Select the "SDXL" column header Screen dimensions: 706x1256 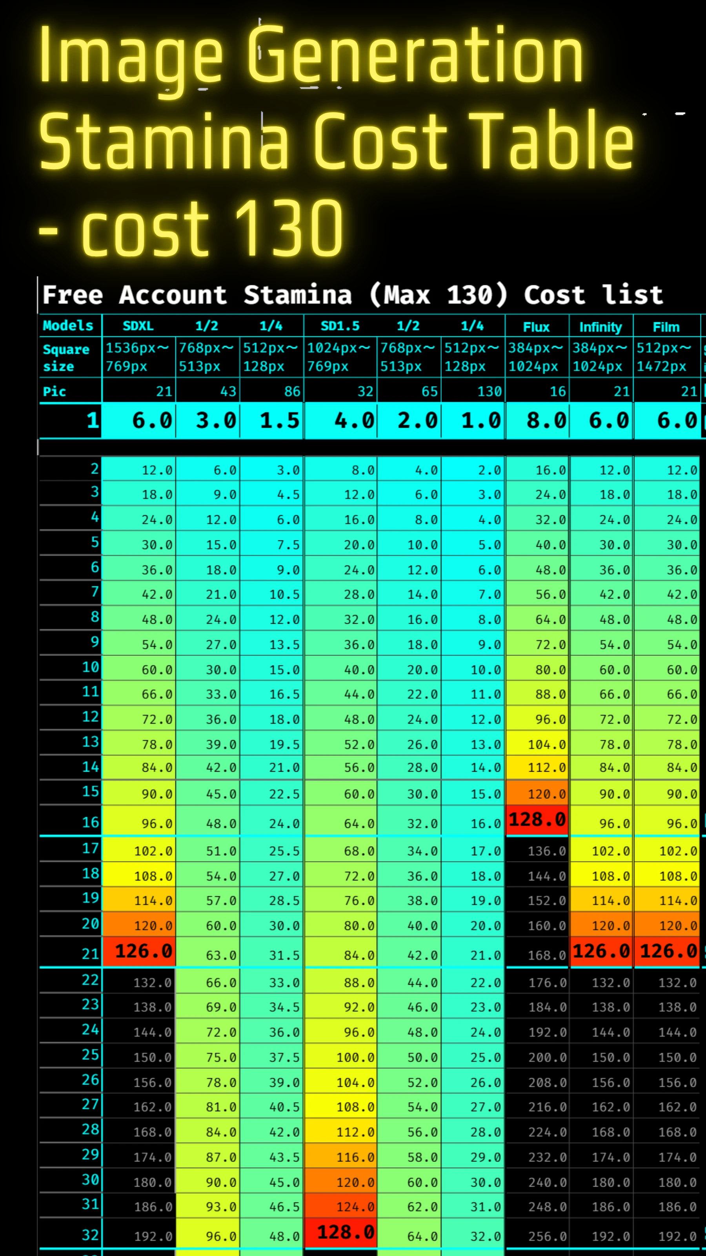(138, 326)
